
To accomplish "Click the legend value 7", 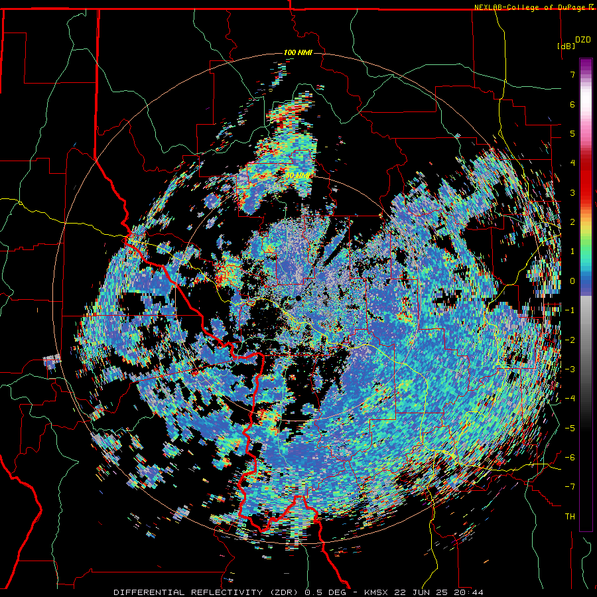I will pos(572,74).
